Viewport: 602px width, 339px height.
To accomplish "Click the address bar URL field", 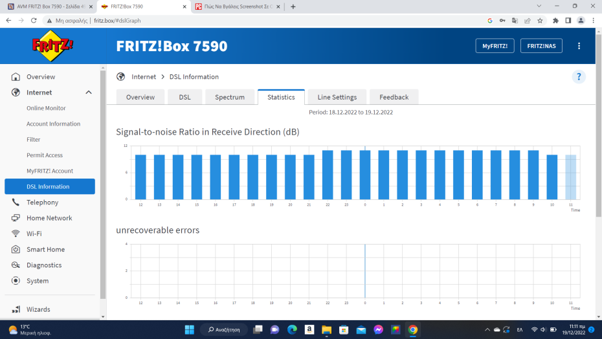I will [x=265, y=21].
